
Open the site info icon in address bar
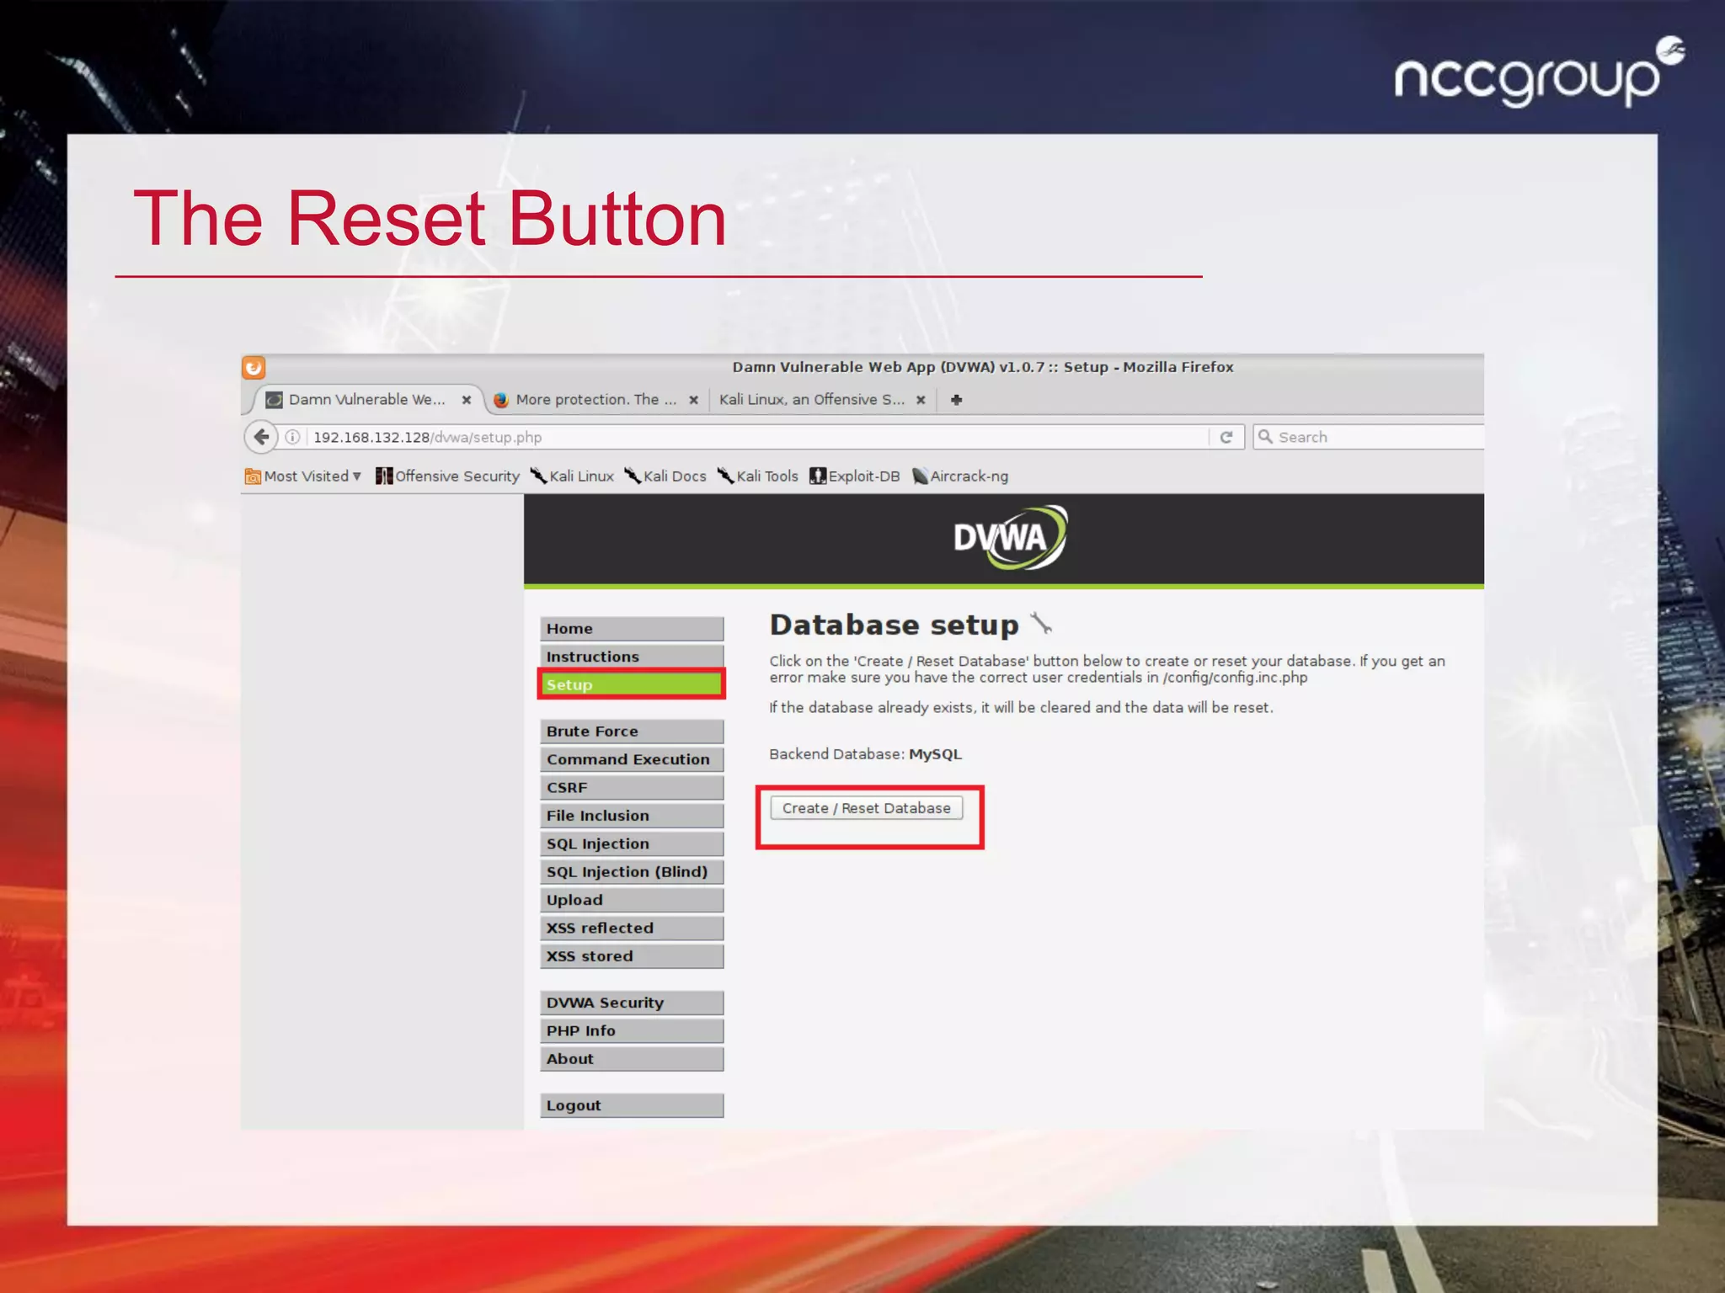click(292, 437)
